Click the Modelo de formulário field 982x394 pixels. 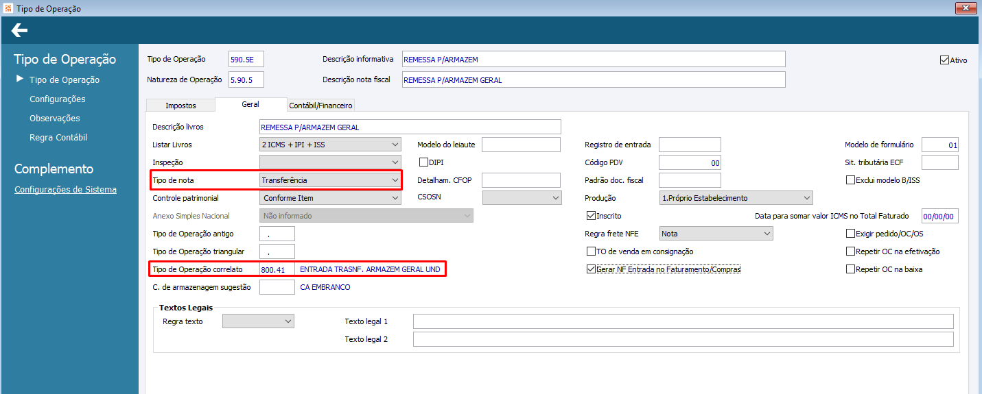pos(940,145)
